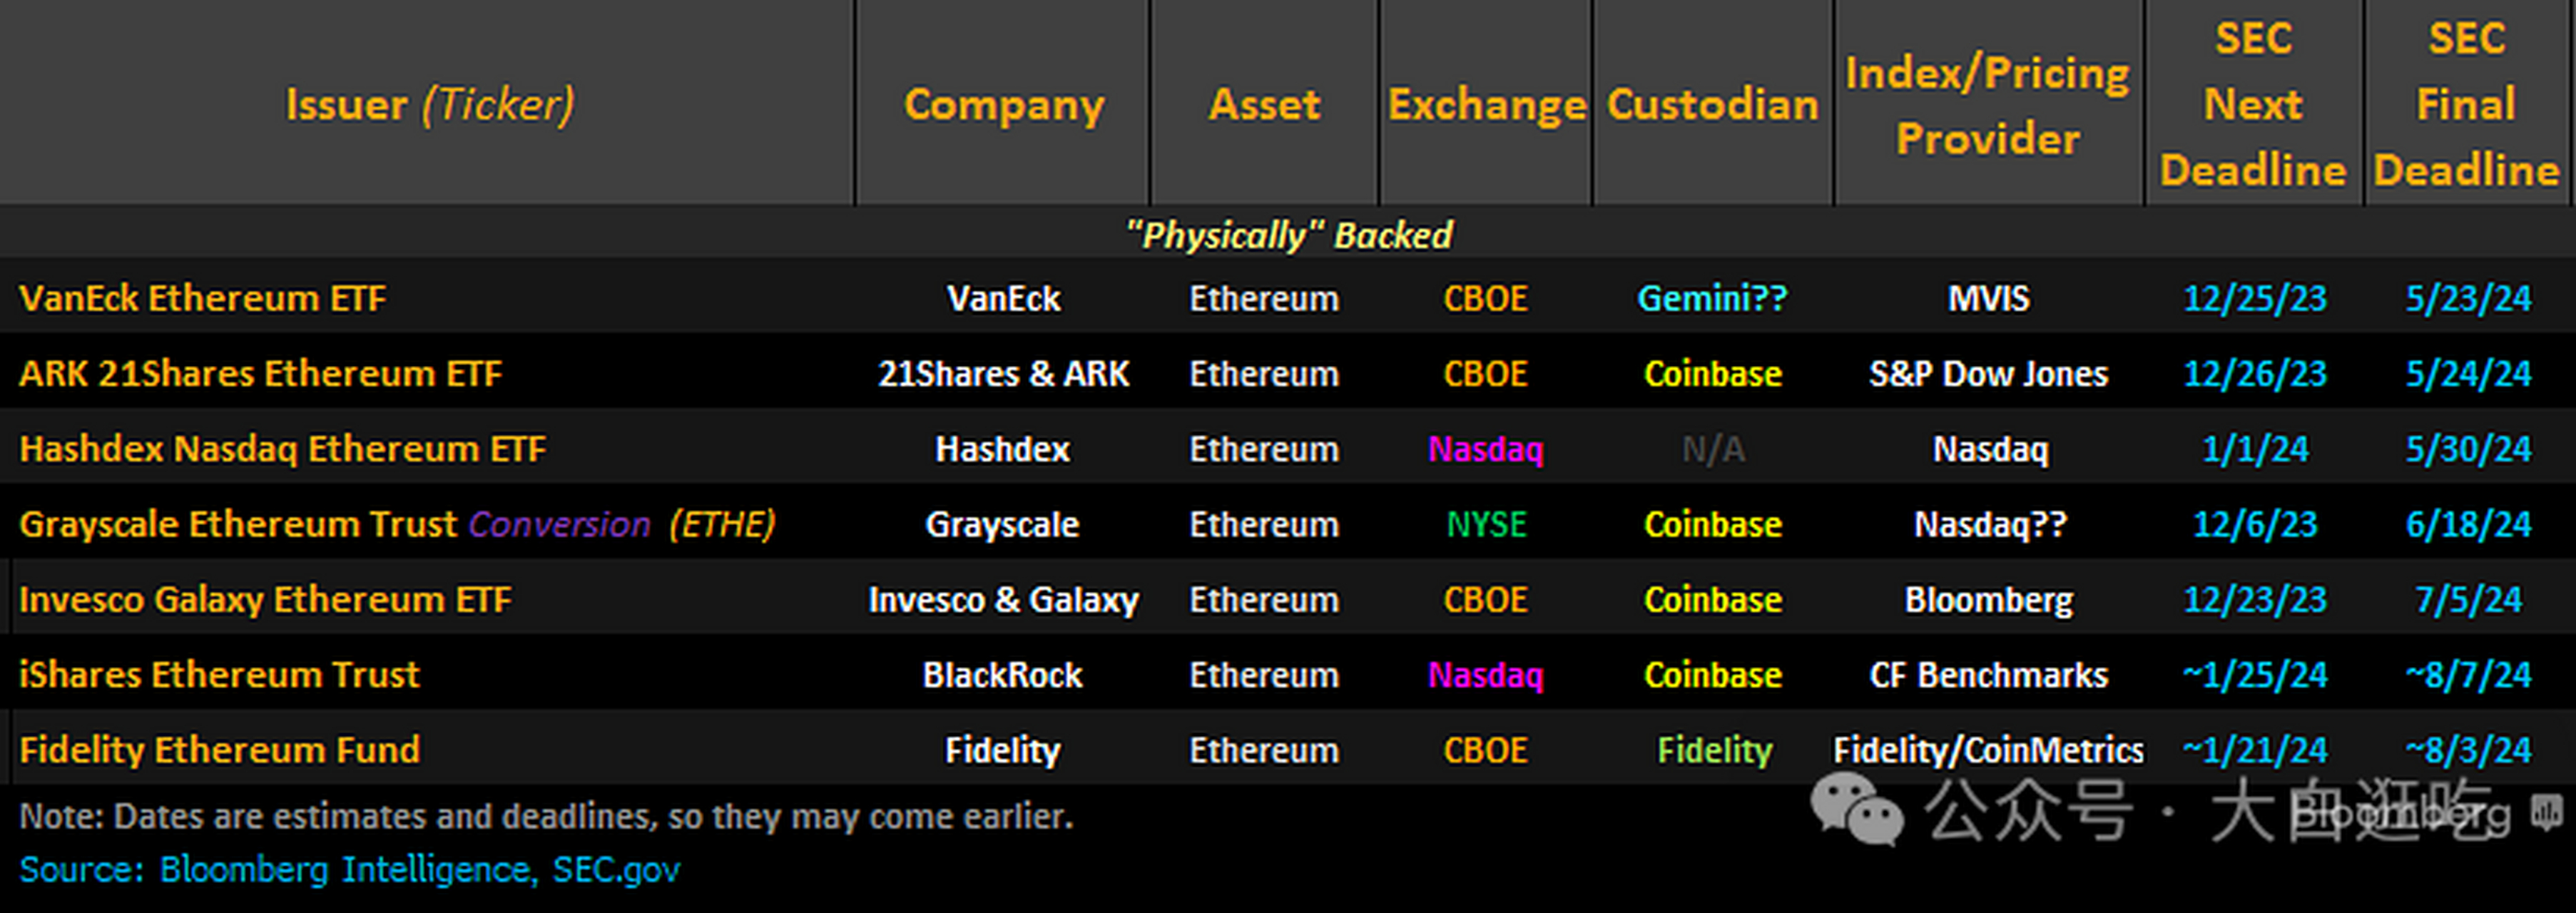Click the 5/23/24 final deadline date
This screenshot has width=2576, height=913.
coord(2468,298)
